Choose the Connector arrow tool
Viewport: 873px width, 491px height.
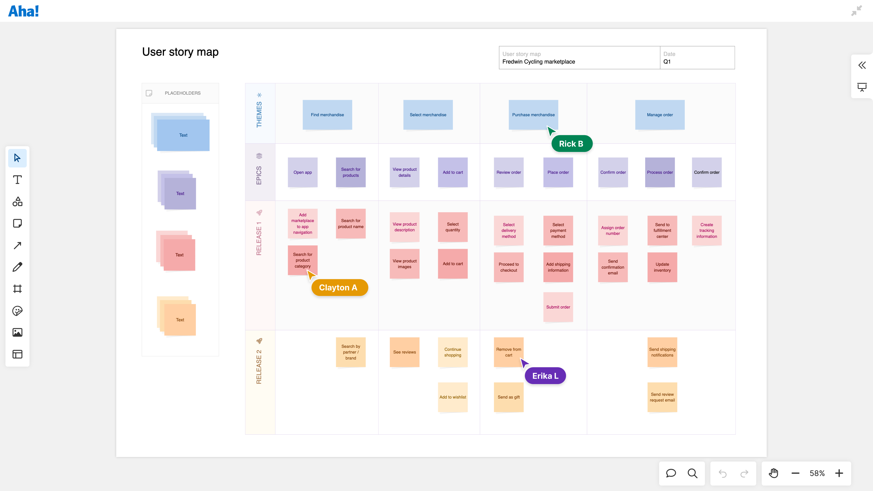pyautogui.click(x=17, y=245)
